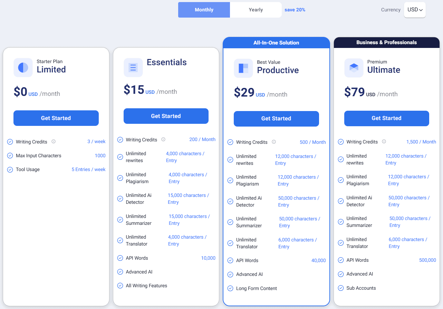Click check icon beside Ultimate Advanced AI
The height and width of the screenshot is (309, 443).
[341, 274]
